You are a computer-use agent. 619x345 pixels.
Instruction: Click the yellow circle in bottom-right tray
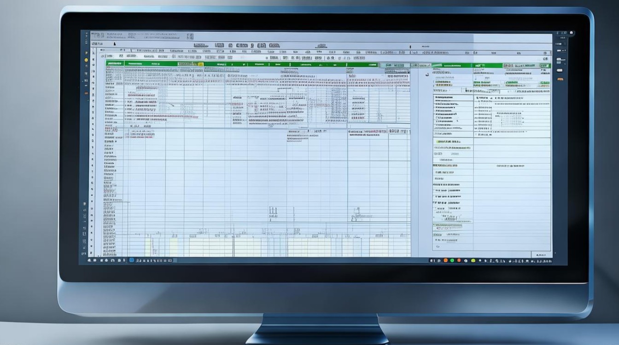click(x=473, y=260)
